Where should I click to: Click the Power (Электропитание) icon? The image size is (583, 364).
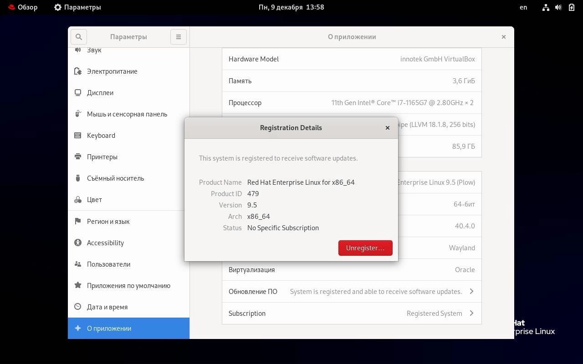point(77,71)
